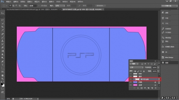Delete layer using the trash icon
Image resolution: width=179 pixels, height=100 pixels.
pyautogui.click(x=156, y=88)
